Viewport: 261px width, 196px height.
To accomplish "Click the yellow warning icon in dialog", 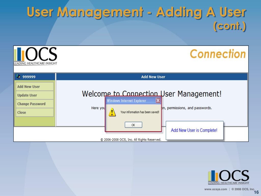I will point(112,112).
